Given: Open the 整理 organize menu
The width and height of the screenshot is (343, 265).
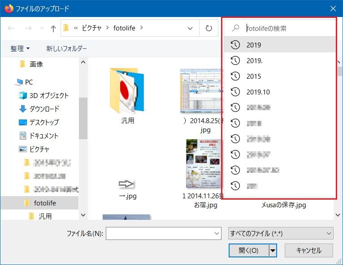Looking at the screenshot, I should [20, 48].
